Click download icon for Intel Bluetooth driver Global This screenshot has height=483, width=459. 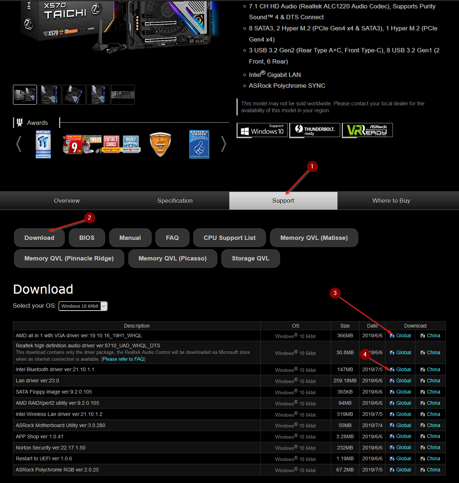pos(392,370)
